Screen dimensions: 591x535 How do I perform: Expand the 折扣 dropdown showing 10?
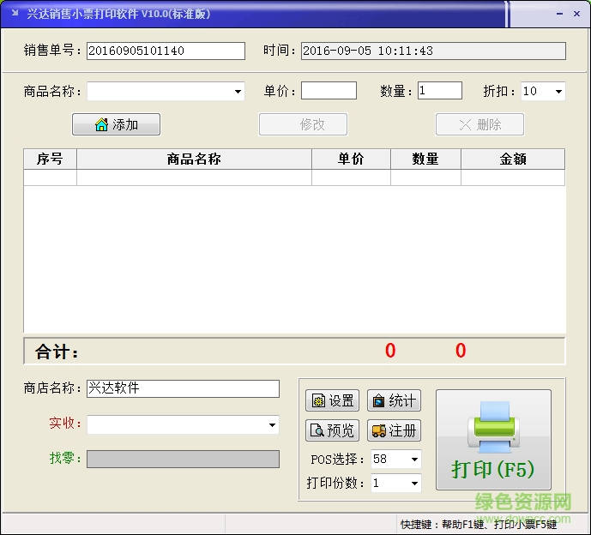pyautogui.click(x=558, y=91)
